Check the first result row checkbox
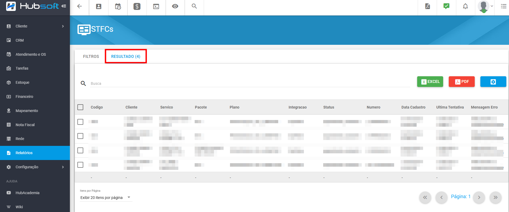 click(x=80, y=122)
